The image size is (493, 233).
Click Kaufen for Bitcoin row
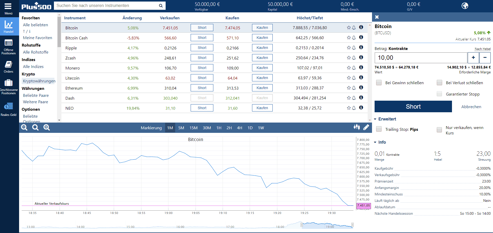(262, 28)
